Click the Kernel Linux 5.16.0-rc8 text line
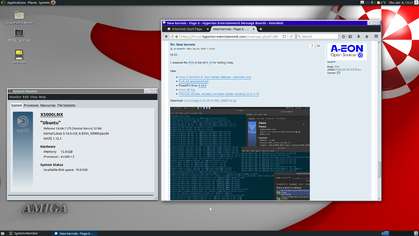Viewport: 419px width, 236px height. [76, 134]
